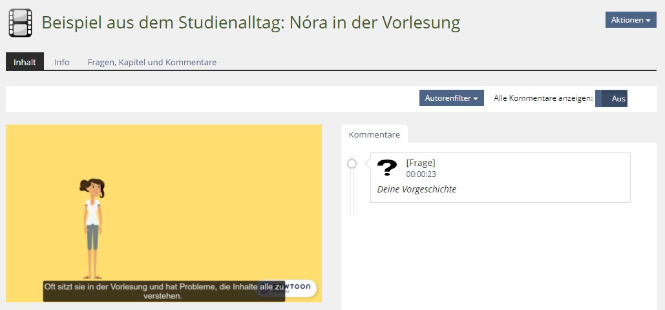Expand the Autorenfilter dropdown
Image resolution: width=665 pixels, height=310 pixels.
[x=451, y=98]
